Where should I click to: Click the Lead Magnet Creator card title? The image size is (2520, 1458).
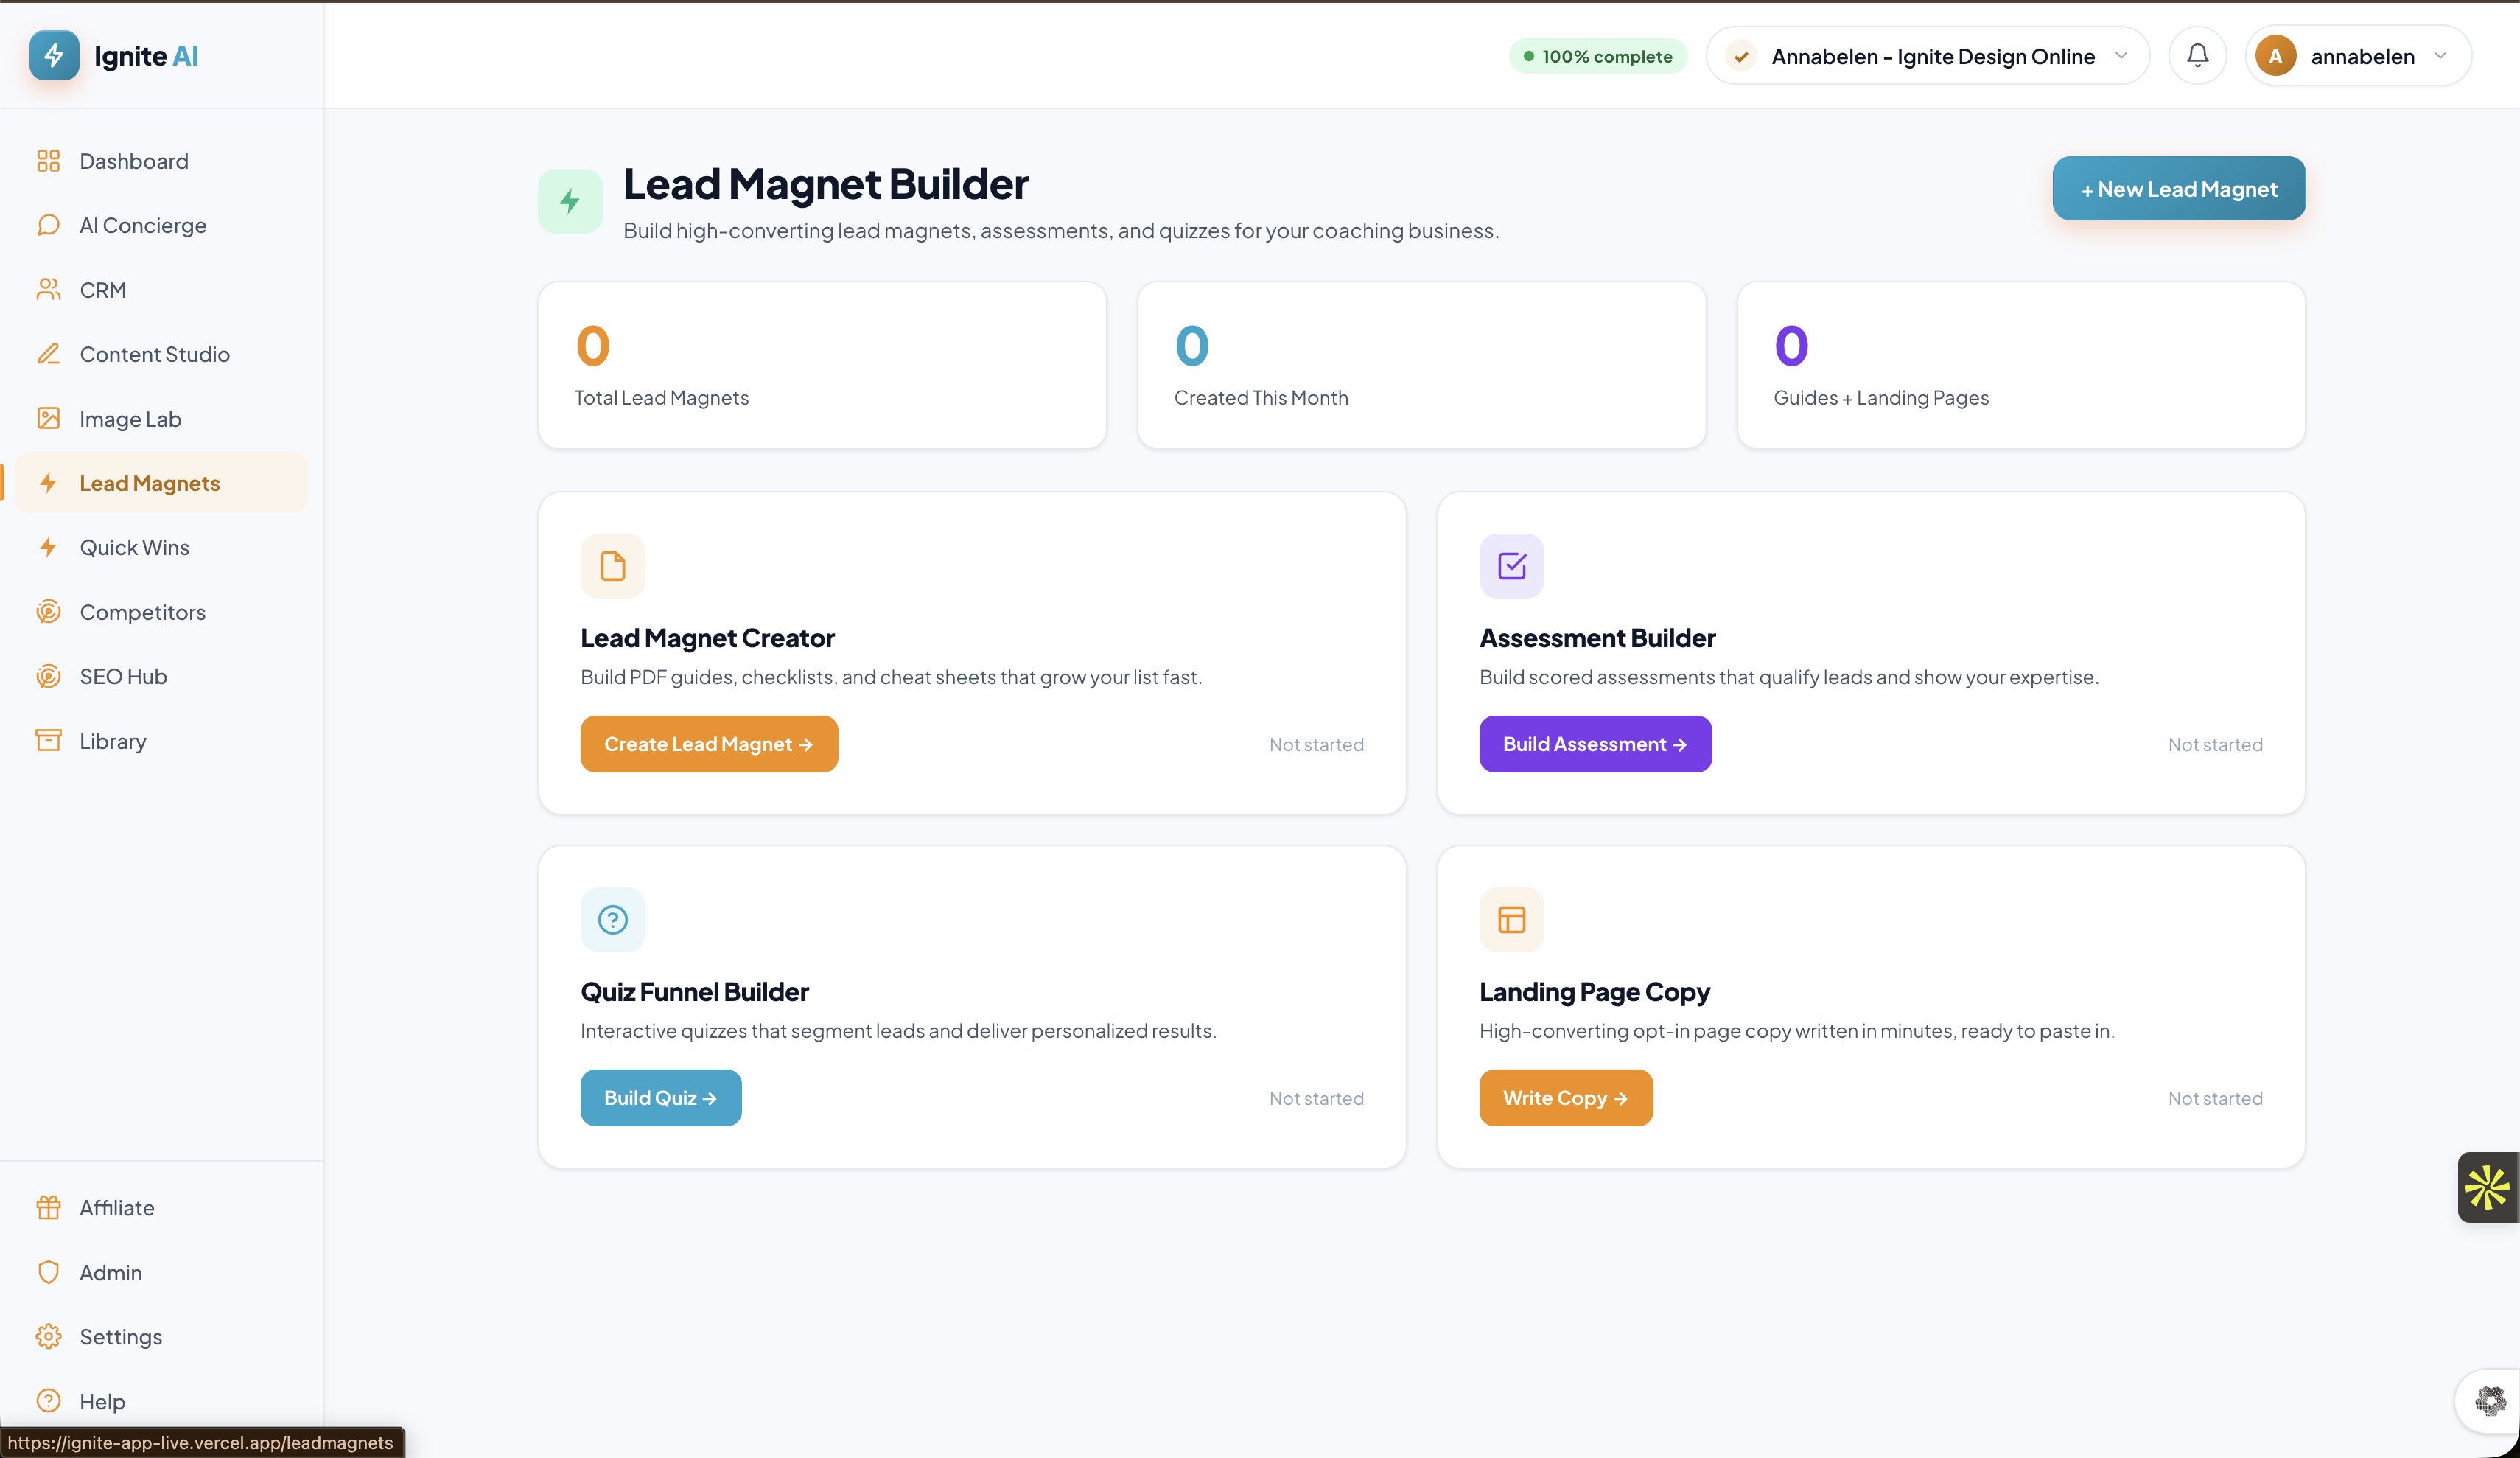tap(707, 638)
